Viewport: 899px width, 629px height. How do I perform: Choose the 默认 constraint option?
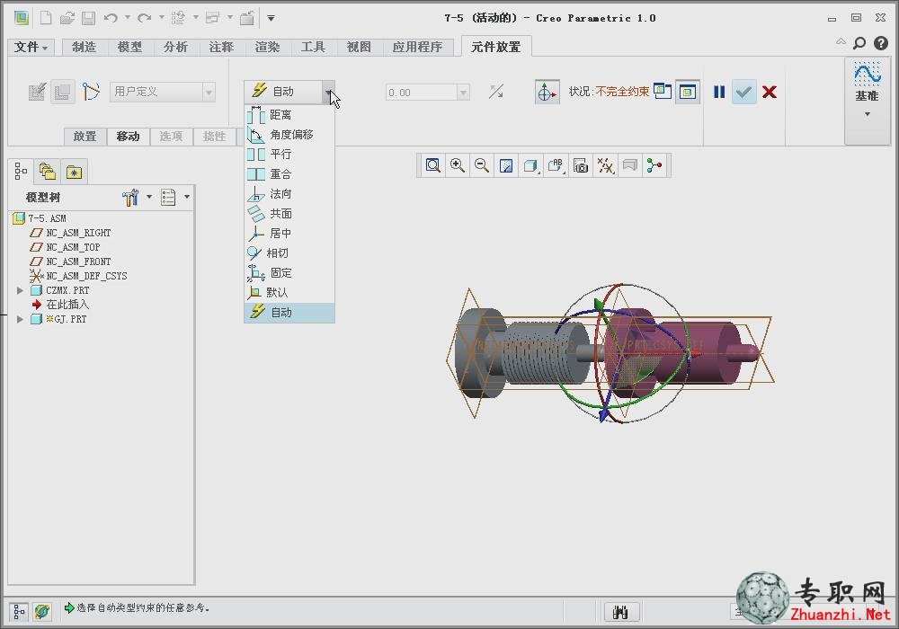coord(289,293)
